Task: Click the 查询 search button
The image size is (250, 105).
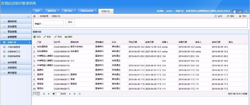Action: [x=70, y=22]
